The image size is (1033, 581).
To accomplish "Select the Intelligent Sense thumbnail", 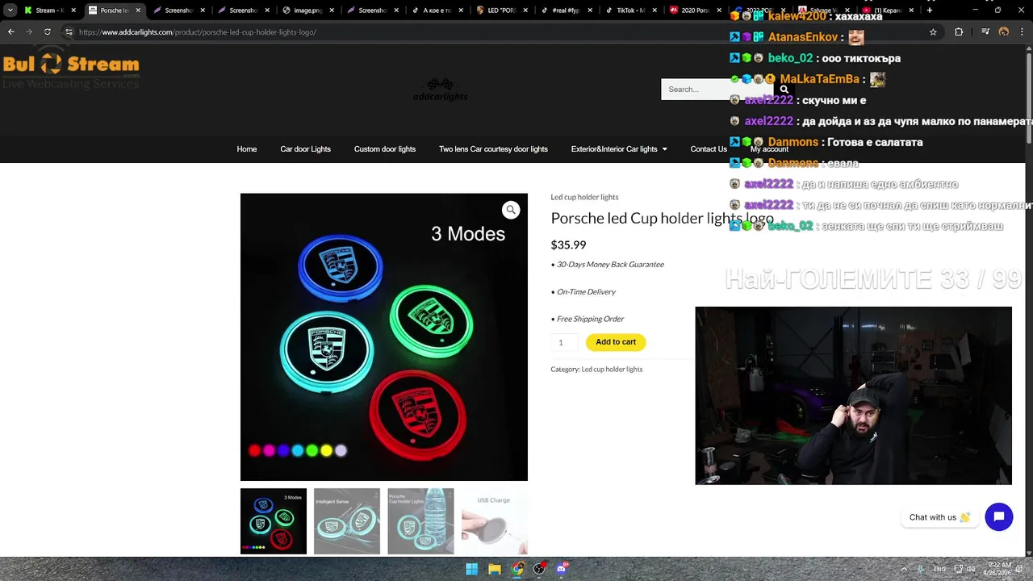I will pyautogui.click(x=347, y=521).
